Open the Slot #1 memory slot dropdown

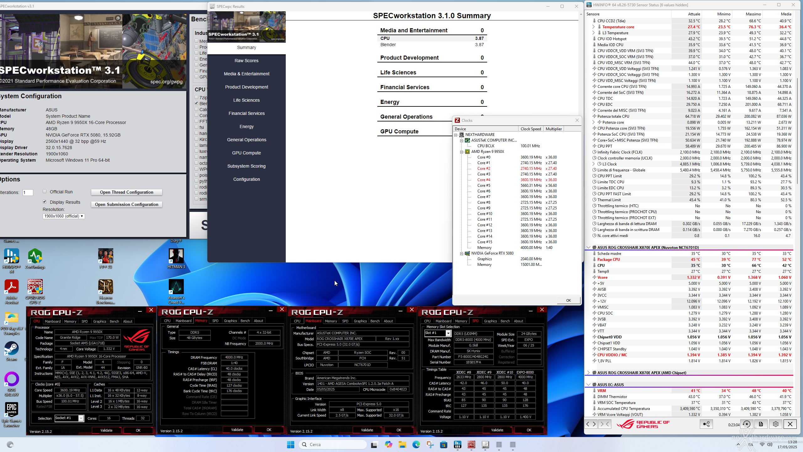(438, 333)
